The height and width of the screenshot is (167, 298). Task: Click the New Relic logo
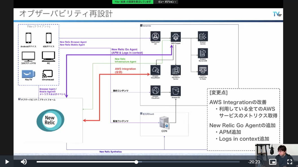tap(50, 120)
